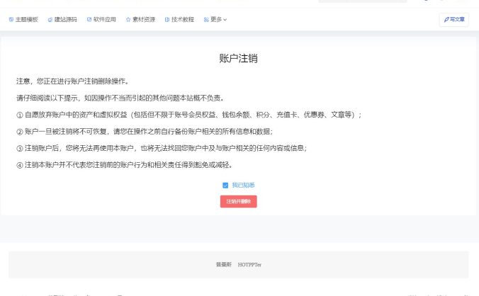
Task: Click item ③ about 注销账户后
Action: pyautogui.click(x=162, y=148)
